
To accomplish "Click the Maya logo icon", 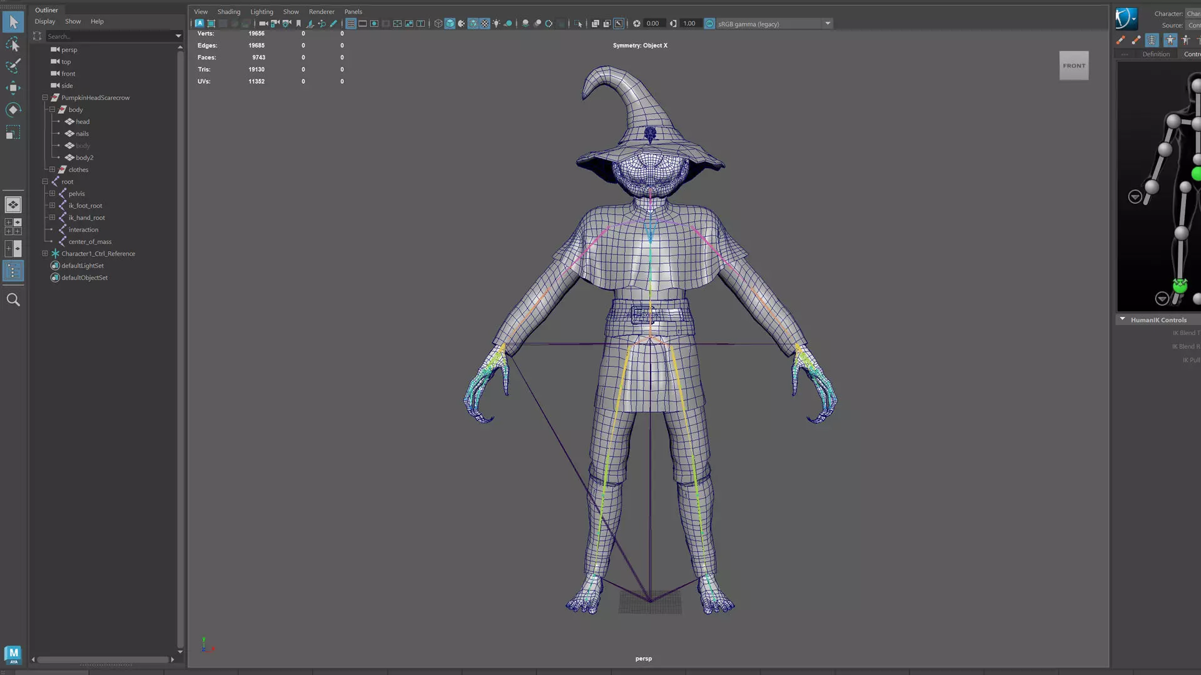I will (x=13, y=654).
